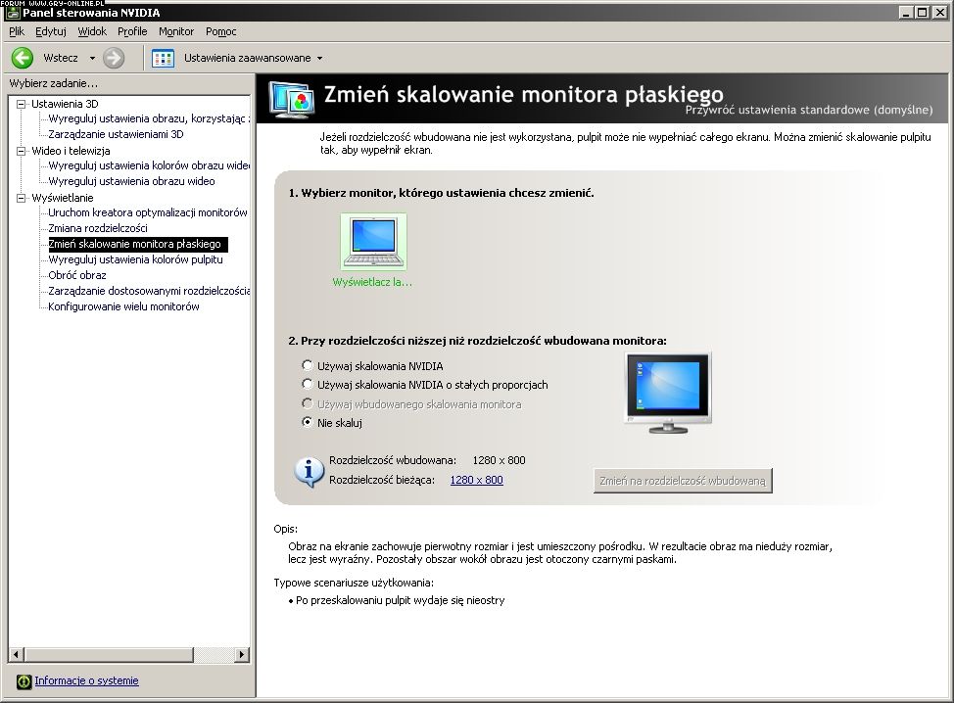The height and width of the screenshot is (703, 954).
Task: Open 'Wyreguluj ustawienia kolorów obrazu wideo' item
Action: pos(149,165)
